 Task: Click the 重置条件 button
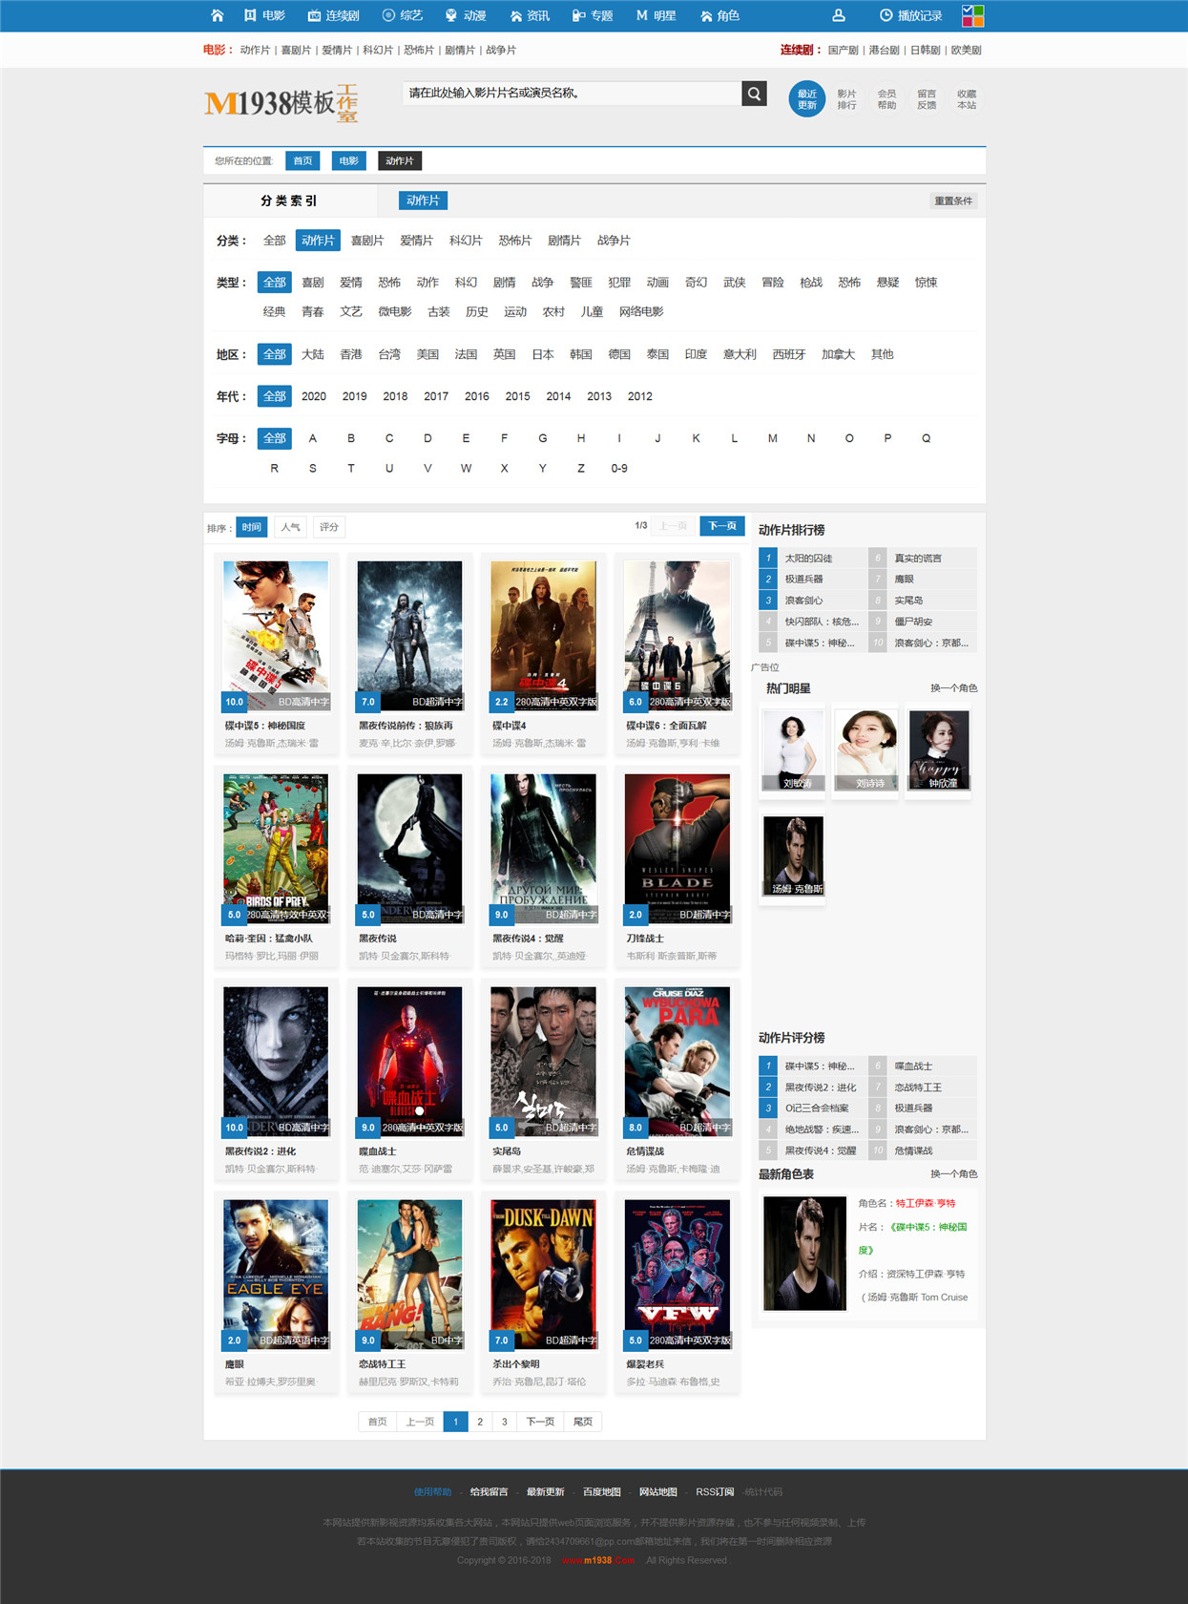(x=953, y=200)
